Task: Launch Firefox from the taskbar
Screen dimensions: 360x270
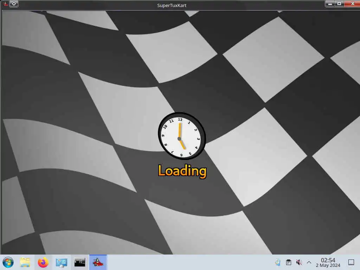Action: point(43,262)
